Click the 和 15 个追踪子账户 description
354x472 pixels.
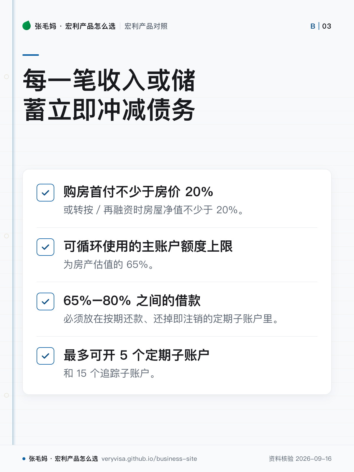coord(109,373)
